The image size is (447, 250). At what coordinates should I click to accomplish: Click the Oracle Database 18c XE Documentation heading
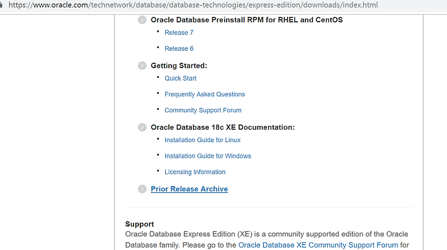223,127
